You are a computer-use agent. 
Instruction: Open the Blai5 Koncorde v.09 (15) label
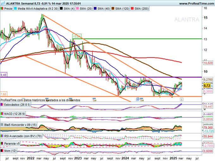coord(20,125)
